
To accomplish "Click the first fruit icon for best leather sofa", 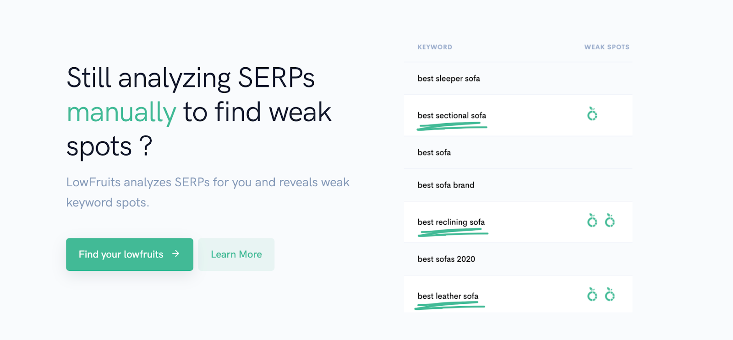I will tap(592, 294).
